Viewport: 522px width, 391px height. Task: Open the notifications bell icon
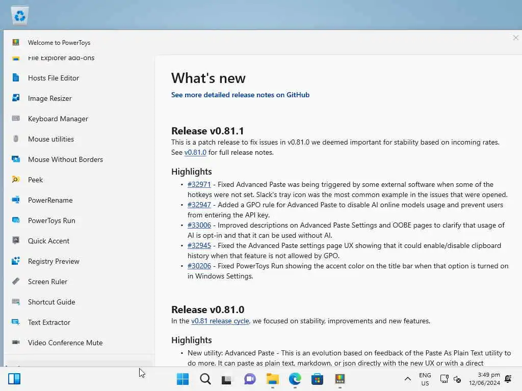point(508,379)
